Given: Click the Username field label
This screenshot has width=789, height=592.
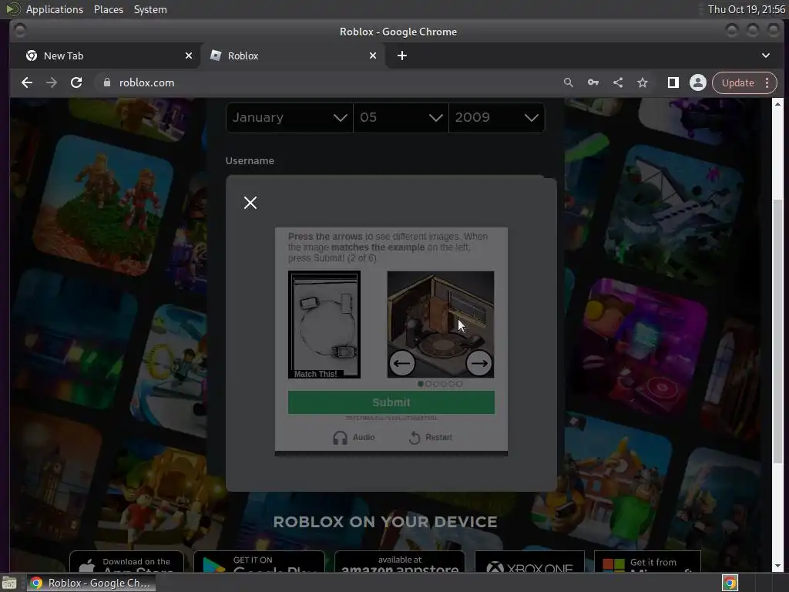Looking at the screenshot, I should click(x=250, y=160).
